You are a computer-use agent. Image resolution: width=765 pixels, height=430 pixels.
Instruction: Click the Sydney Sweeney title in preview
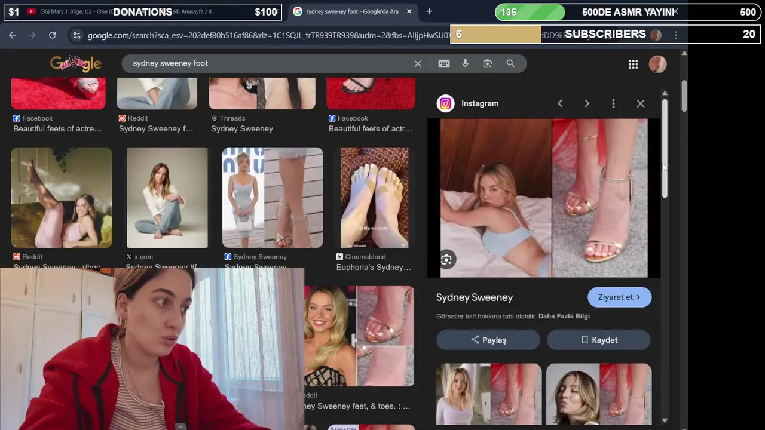[475, 297]
